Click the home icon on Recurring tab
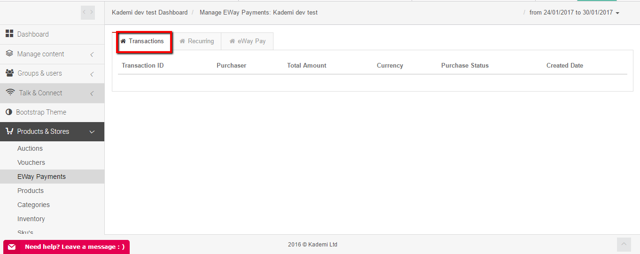The height and width of the screenshot is (254, 640). coord(182,41)
